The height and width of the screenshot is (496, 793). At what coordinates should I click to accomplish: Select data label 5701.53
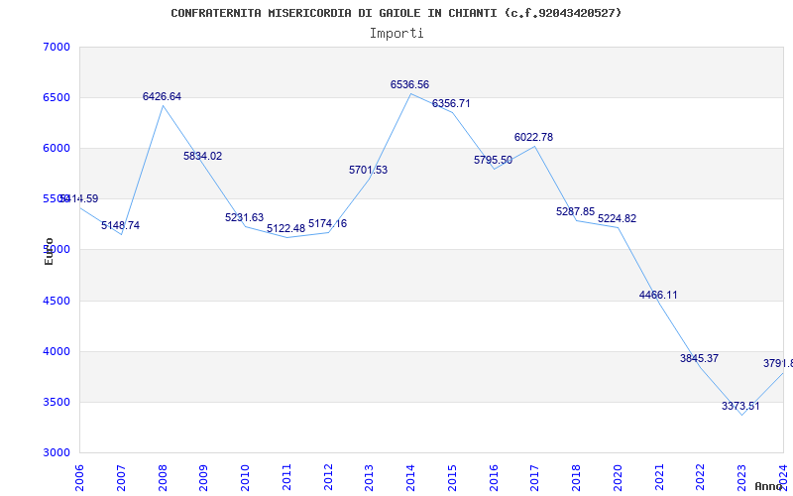point(368,170)
